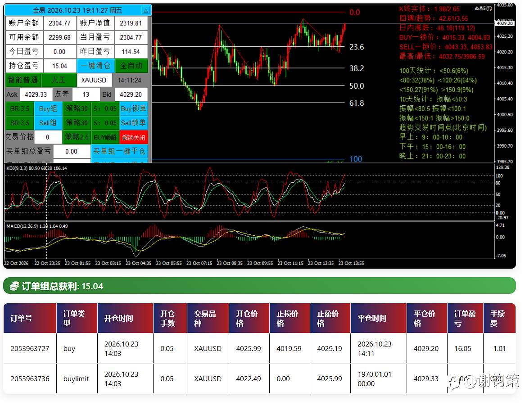Screen dimensions: 525x405
Task: Click the order profit value 16.05
Action: click(462, 348)
